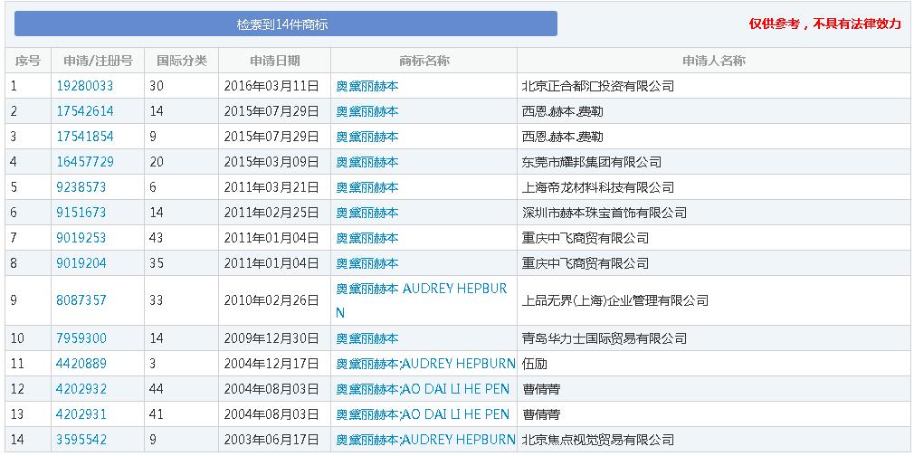The width and height of the screenshot is (914, 456).
Task: Click trademark name for 9151673 row
Action: click(x=367, y=213)
